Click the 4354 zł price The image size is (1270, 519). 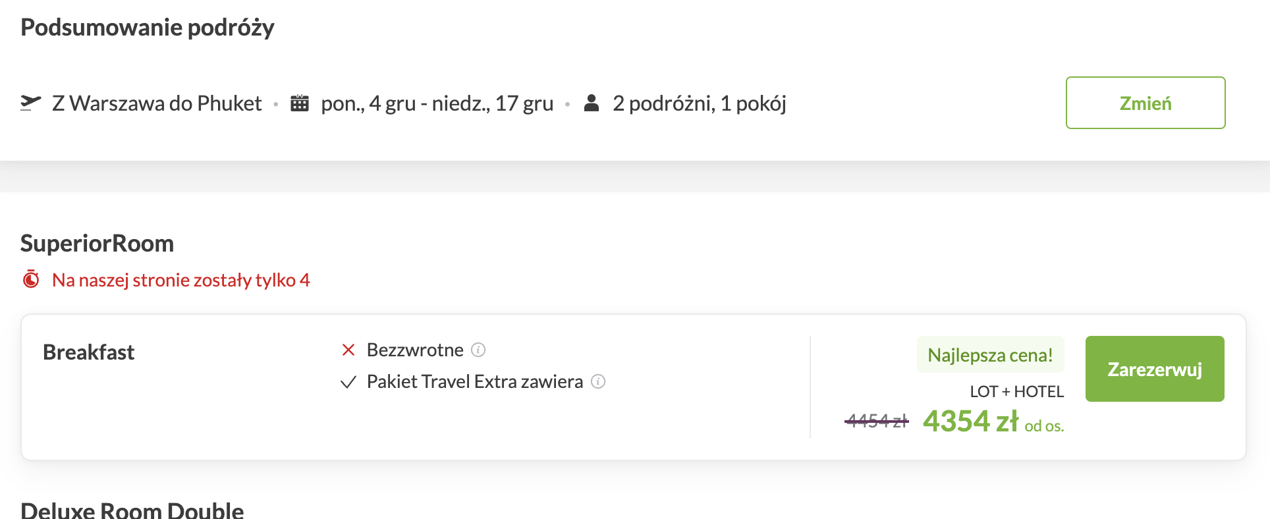tap(970, 421)
